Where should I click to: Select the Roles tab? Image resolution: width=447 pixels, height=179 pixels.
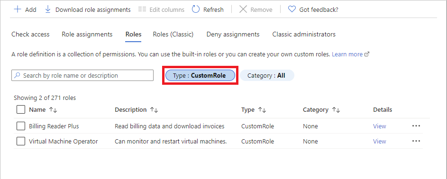point(133,35)
